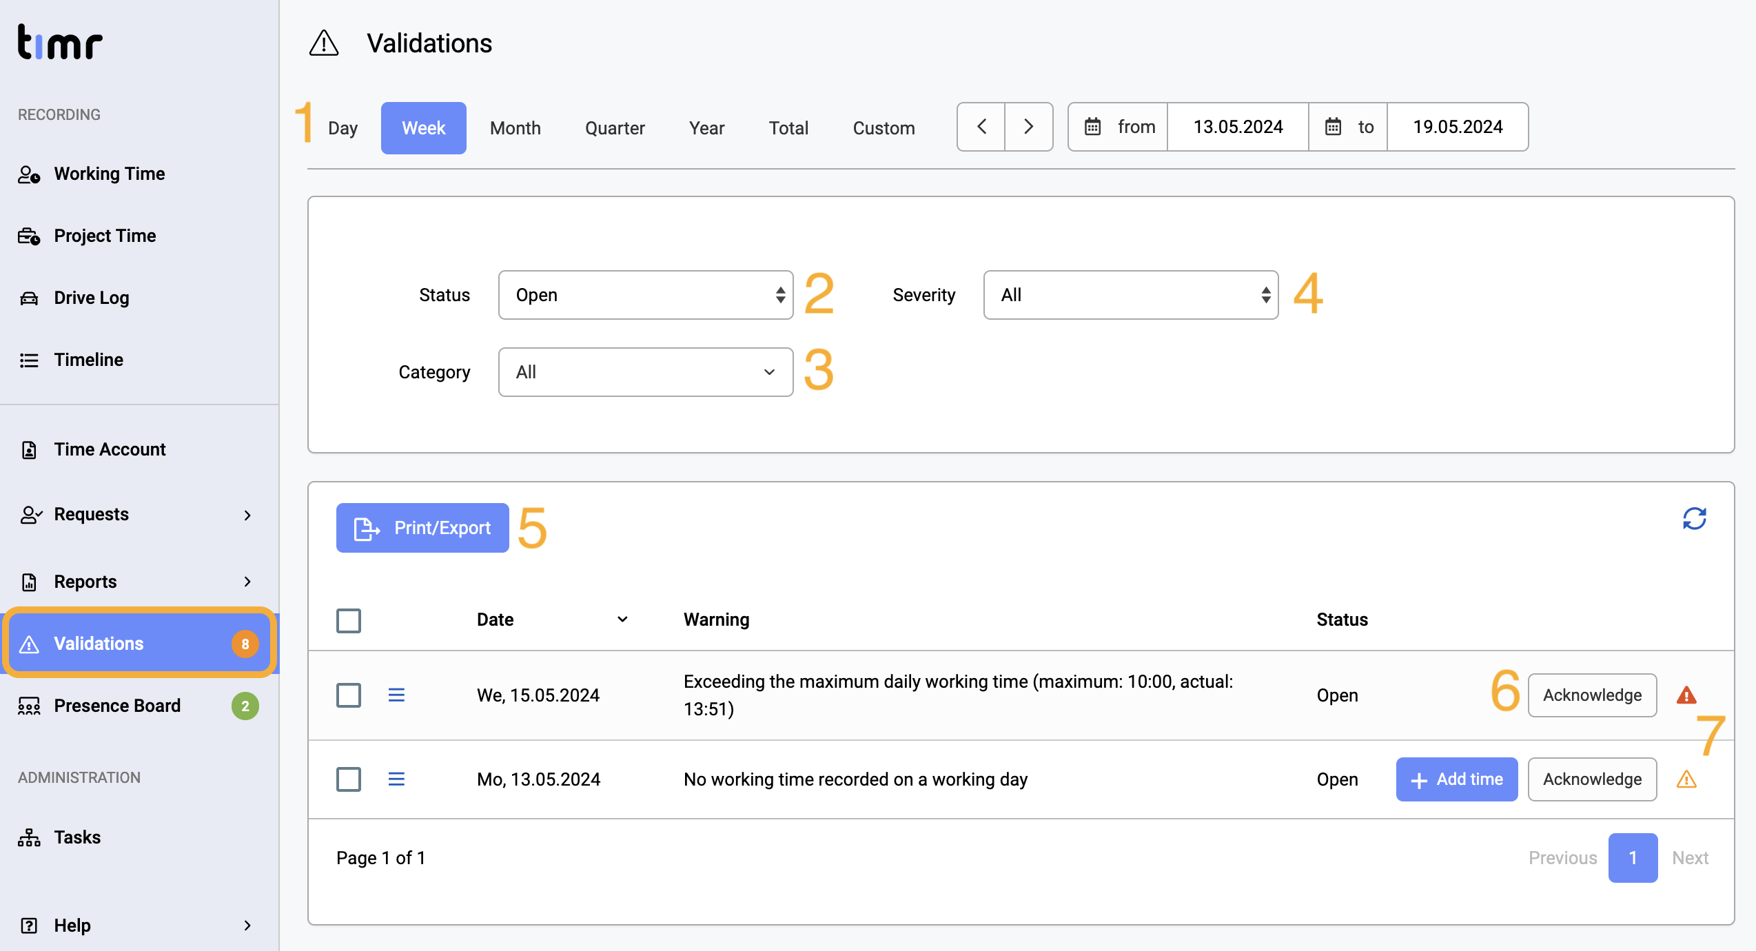
Task: Toggle Date column sort chevron
Action: click(622, 620)
